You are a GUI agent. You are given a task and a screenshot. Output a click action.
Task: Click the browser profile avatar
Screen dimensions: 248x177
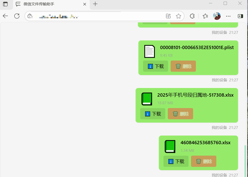[x=217, y=16]
